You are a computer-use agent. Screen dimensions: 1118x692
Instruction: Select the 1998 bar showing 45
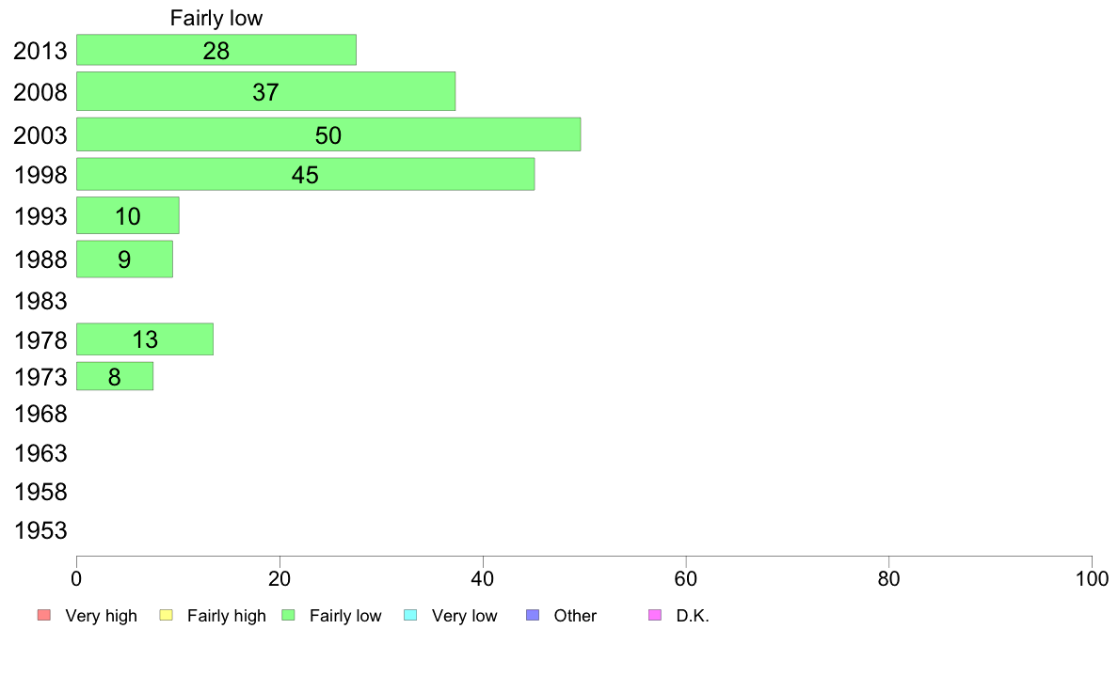click(x=305, y=174)
